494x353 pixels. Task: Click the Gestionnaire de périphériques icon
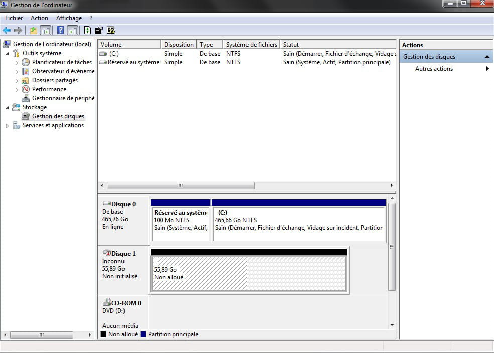26,98
